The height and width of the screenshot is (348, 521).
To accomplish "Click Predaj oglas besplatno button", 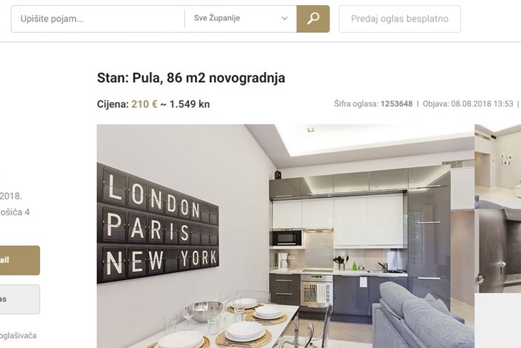I will pos(400,19).
